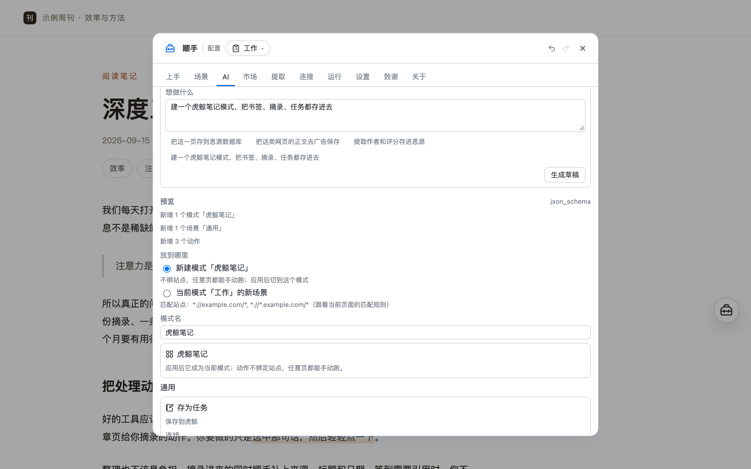Go to the 提取 tab
The image size is (751, 469).
pos(278,77)
